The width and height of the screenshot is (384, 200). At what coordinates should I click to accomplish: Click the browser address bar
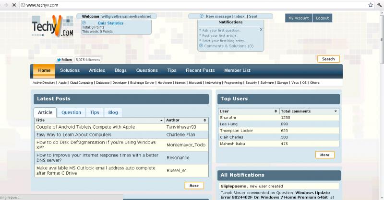click(192, 5)
